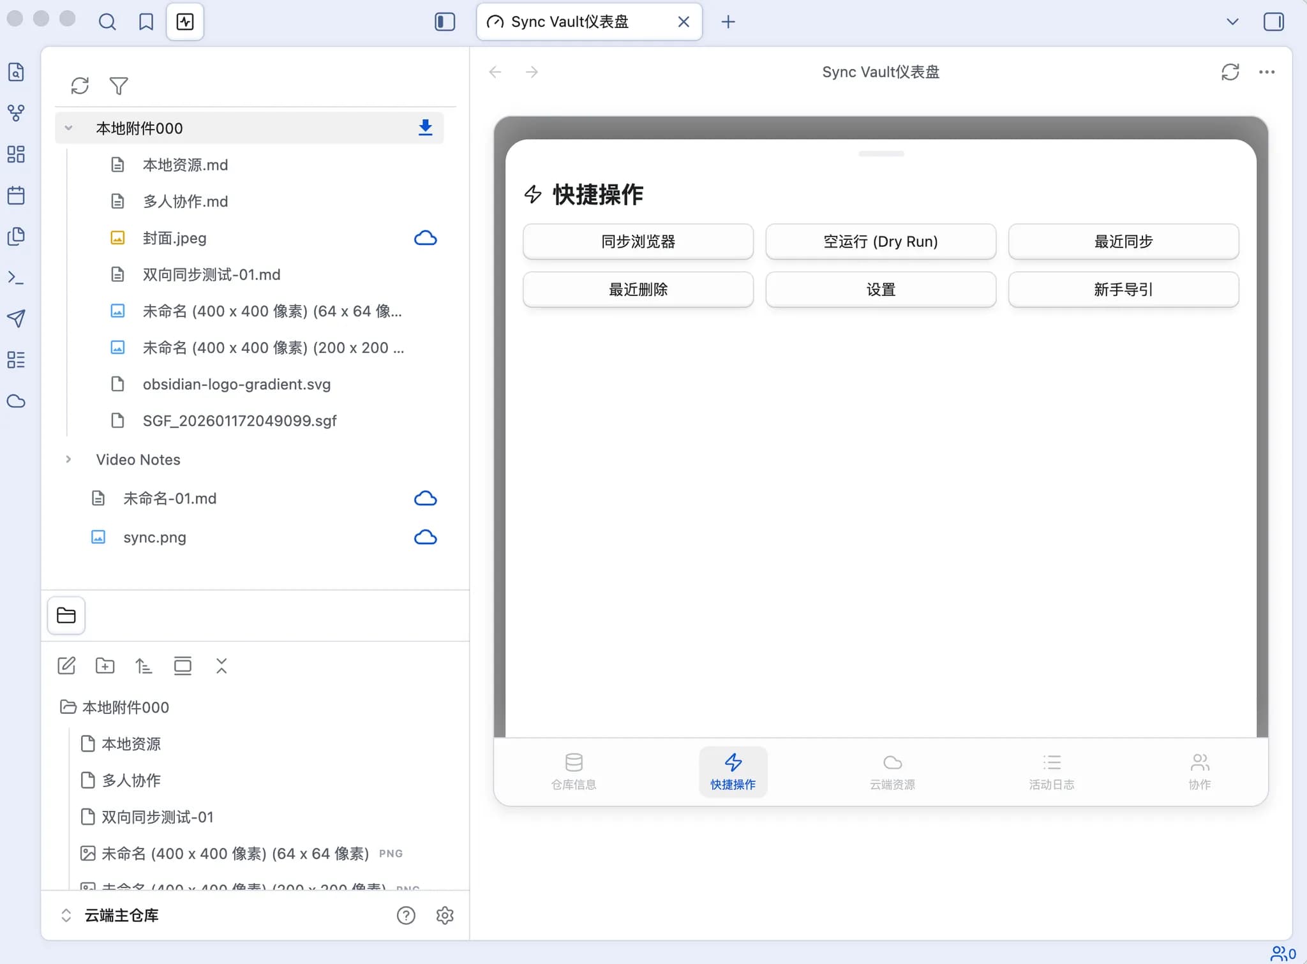Open a new tab with plus icon
Image resolution: width=1307 pixels, height=964 pixels.
pyautogui.click(x=728, y=22)
